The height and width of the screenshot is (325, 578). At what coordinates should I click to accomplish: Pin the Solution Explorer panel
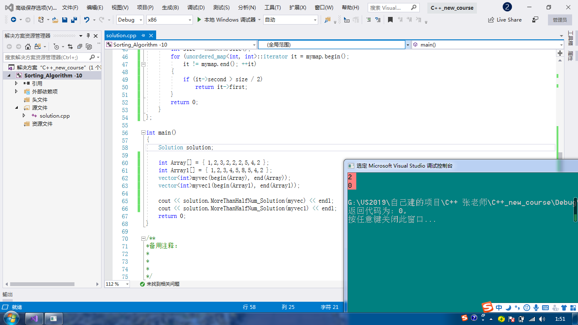point(88,36)
